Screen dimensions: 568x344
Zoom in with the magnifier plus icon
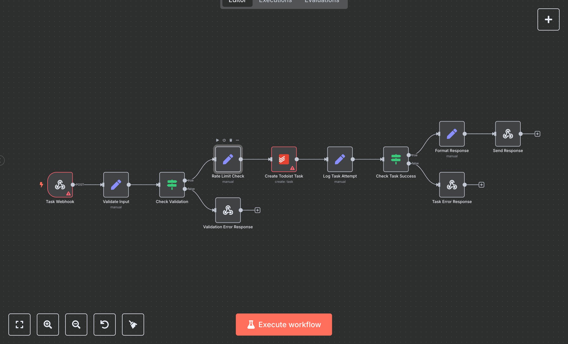tap(48, 325)
